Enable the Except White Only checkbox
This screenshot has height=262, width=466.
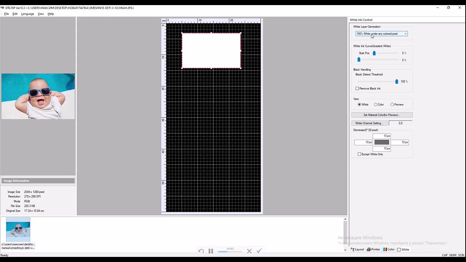[x=359, y=154]
